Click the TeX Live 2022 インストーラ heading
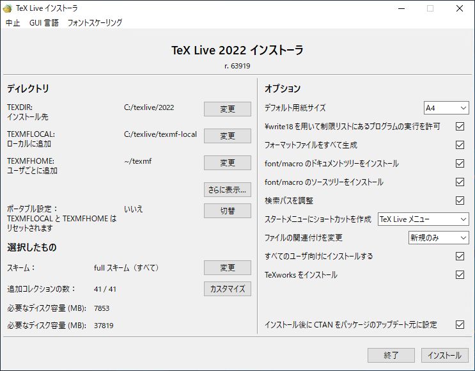 (237, 51)
